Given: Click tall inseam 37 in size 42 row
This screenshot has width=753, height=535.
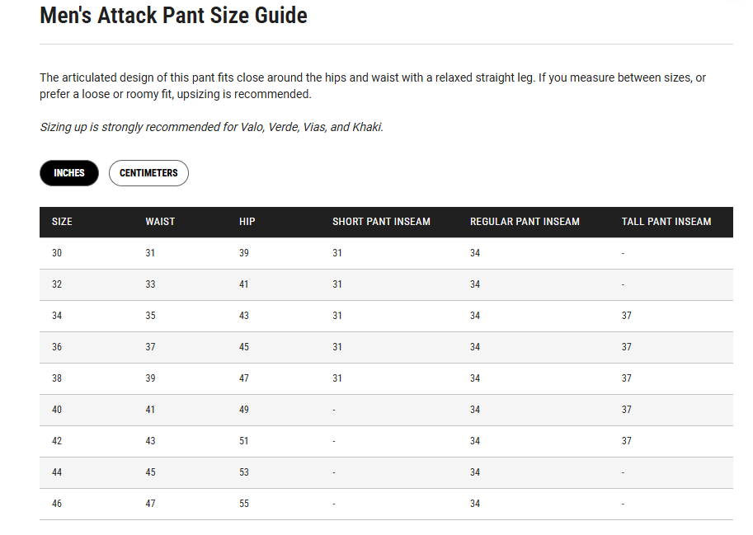Looking at the screenshot, I should pos(627,441).
